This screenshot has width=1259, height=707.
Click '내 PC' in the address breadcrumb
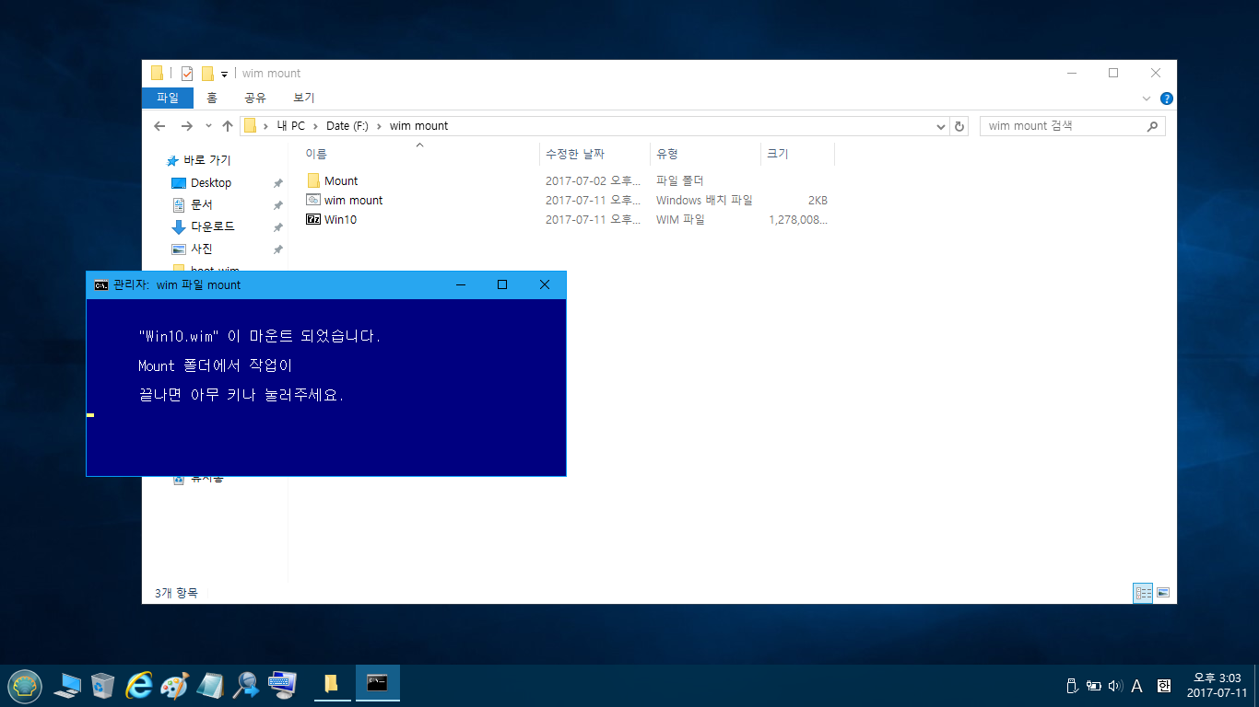[290, 126]
